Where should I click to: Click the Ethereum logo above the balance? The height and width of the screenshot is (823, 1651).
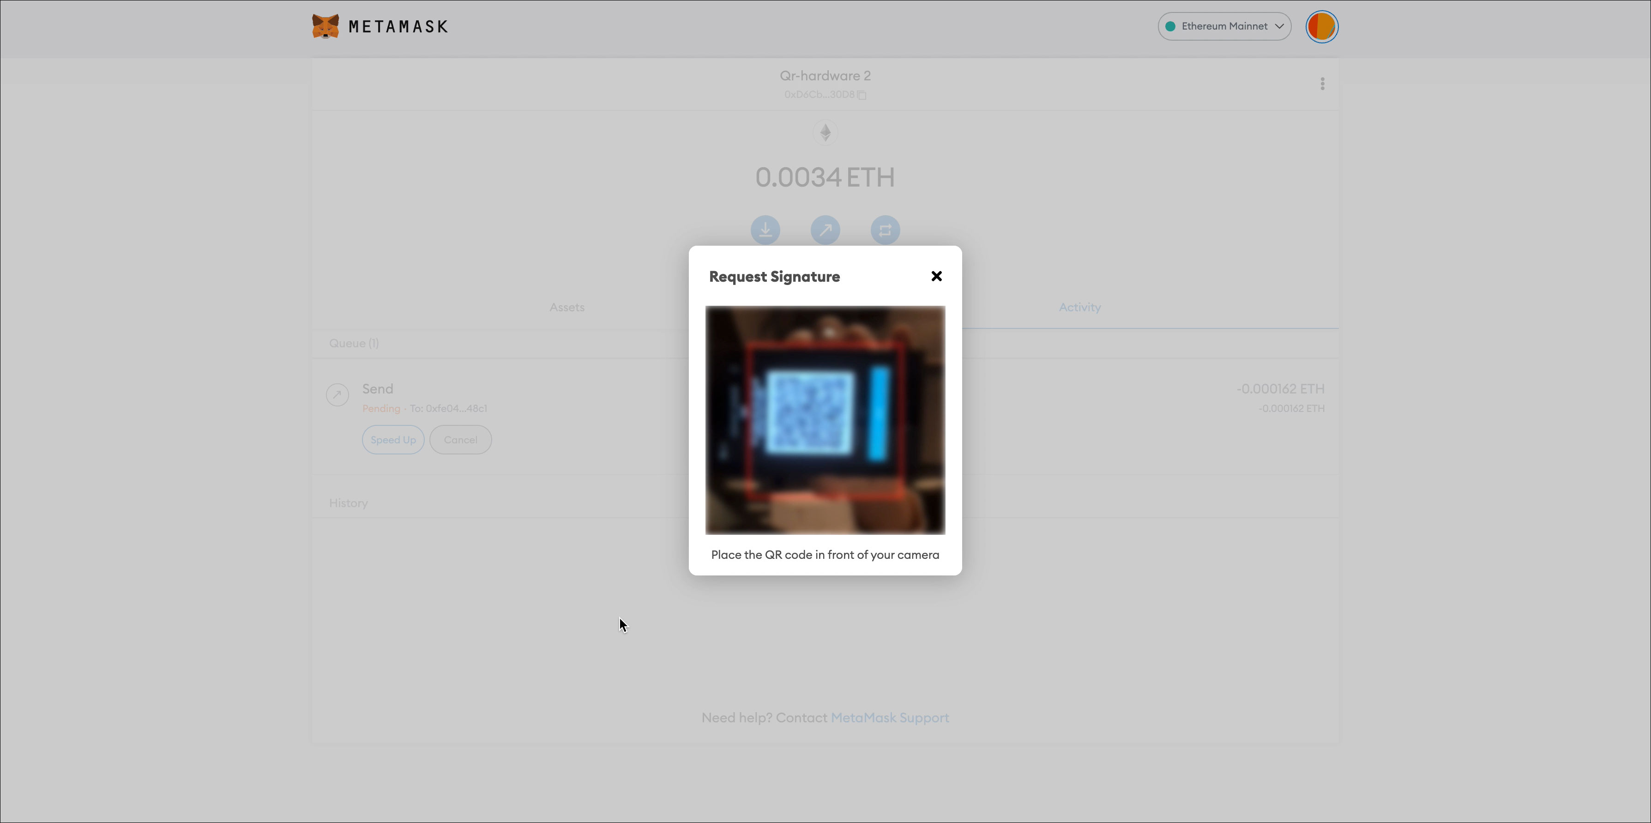(x=825, y=133)
